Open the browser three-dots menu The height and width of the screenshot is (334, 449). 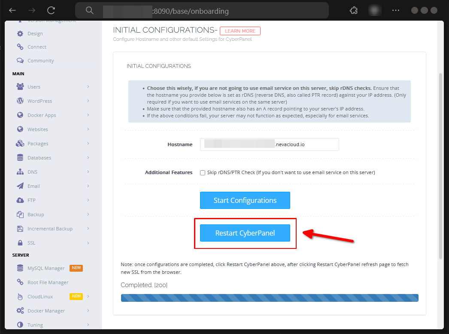coord(396,11)
